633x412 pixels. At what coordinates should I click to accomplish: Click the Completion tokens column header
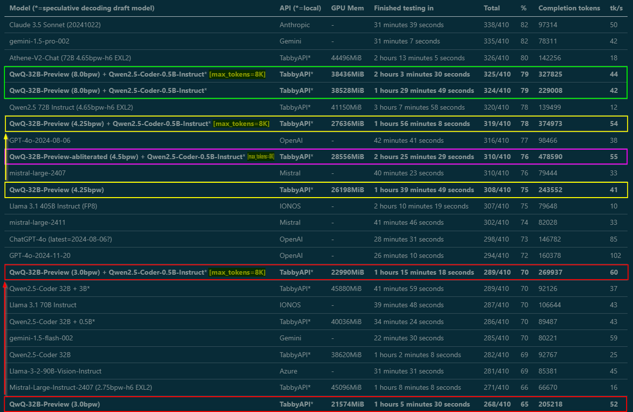click(569, 8)
